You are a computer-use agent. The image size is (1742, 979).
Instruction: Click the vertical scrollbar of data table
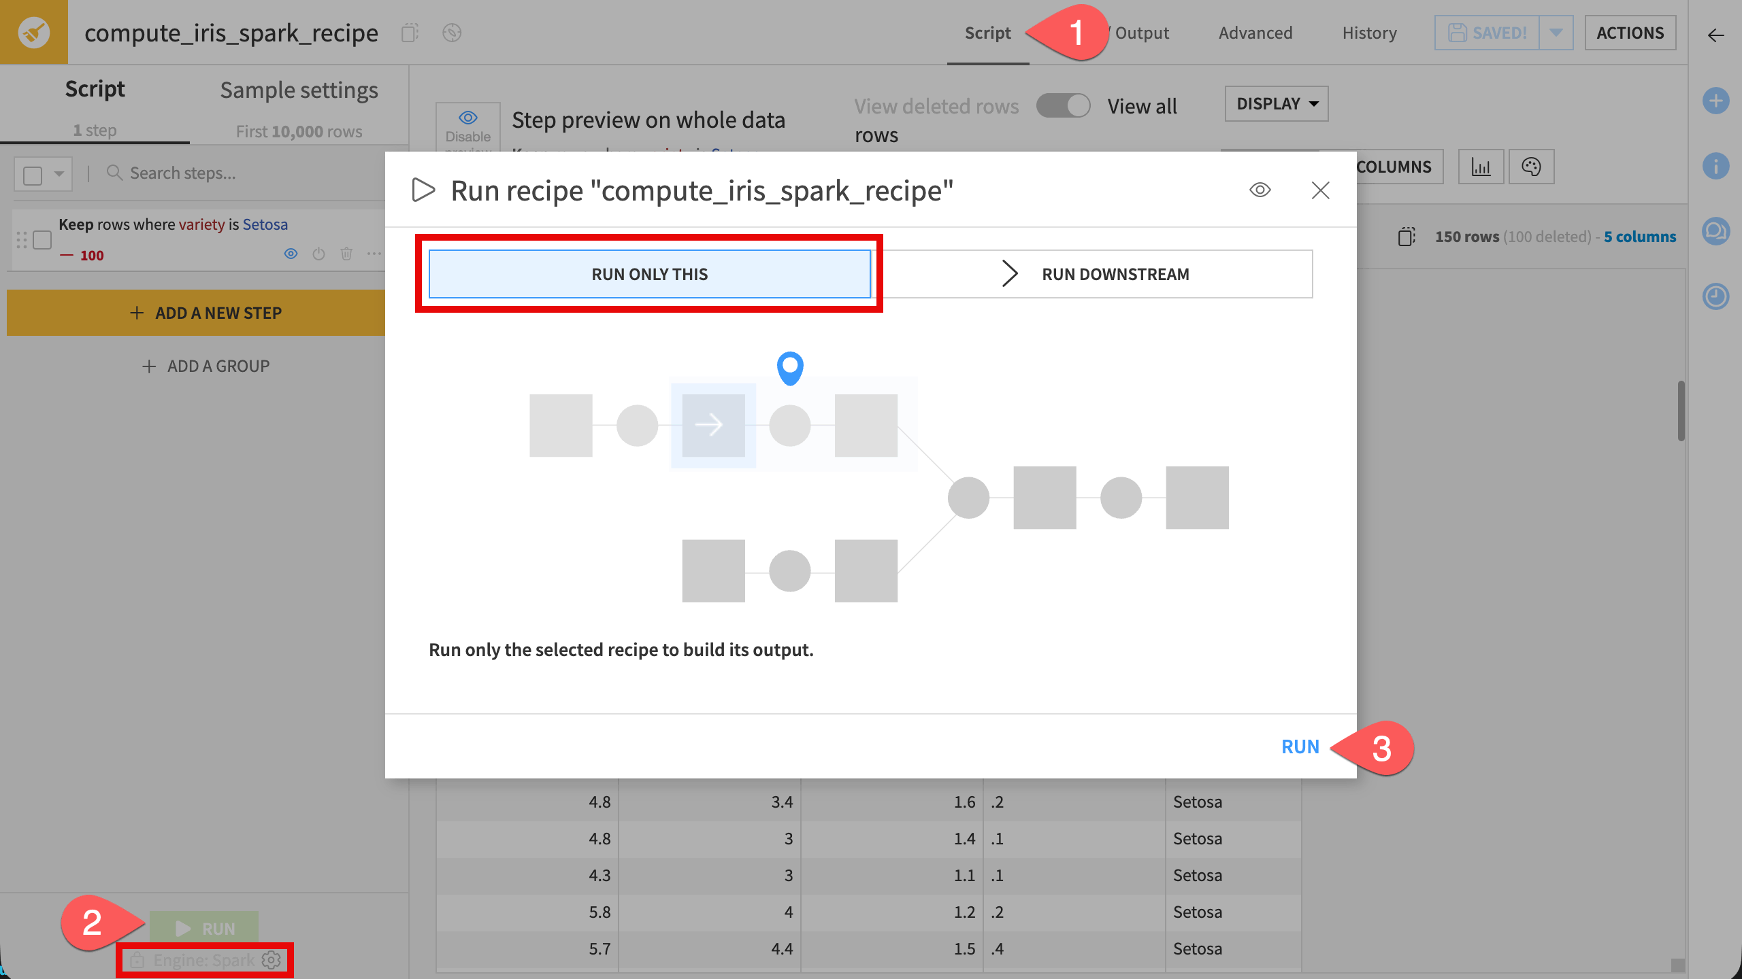(x=1681, y=411)
